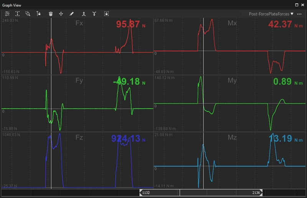Open the three-dots more options menu

299,14
